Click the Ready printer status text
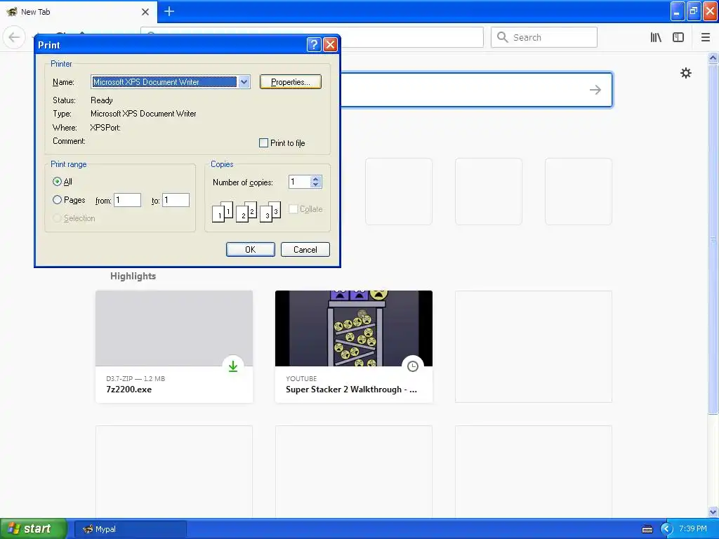This screenshot has width=719, height=539. pos(101,100)
